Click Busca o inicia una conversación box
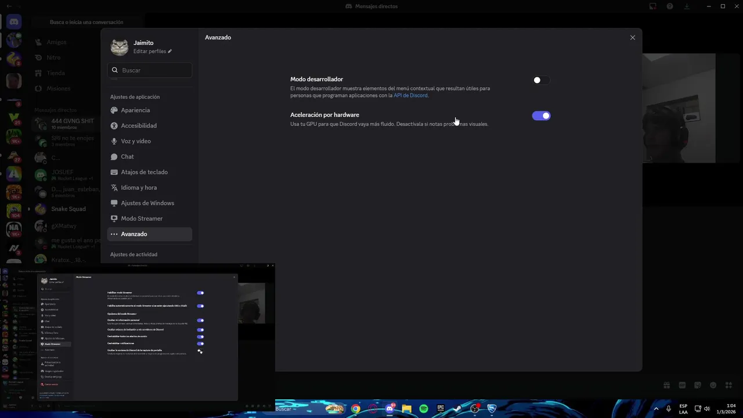 click(x=86, y=22)
